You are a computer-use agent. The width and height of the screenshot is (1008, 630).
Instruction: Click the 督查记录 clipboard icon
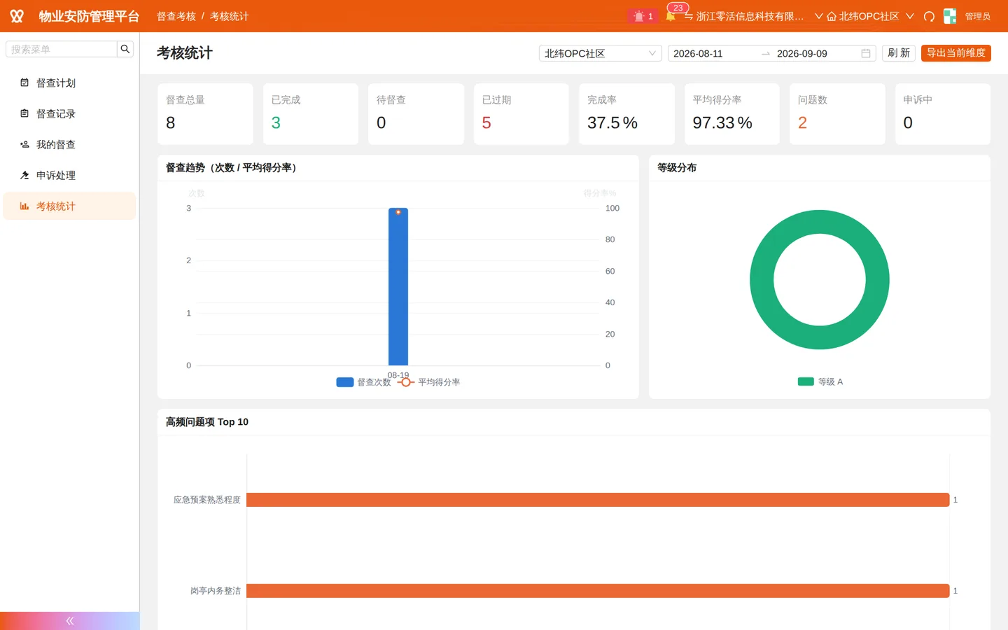[24, 113]
